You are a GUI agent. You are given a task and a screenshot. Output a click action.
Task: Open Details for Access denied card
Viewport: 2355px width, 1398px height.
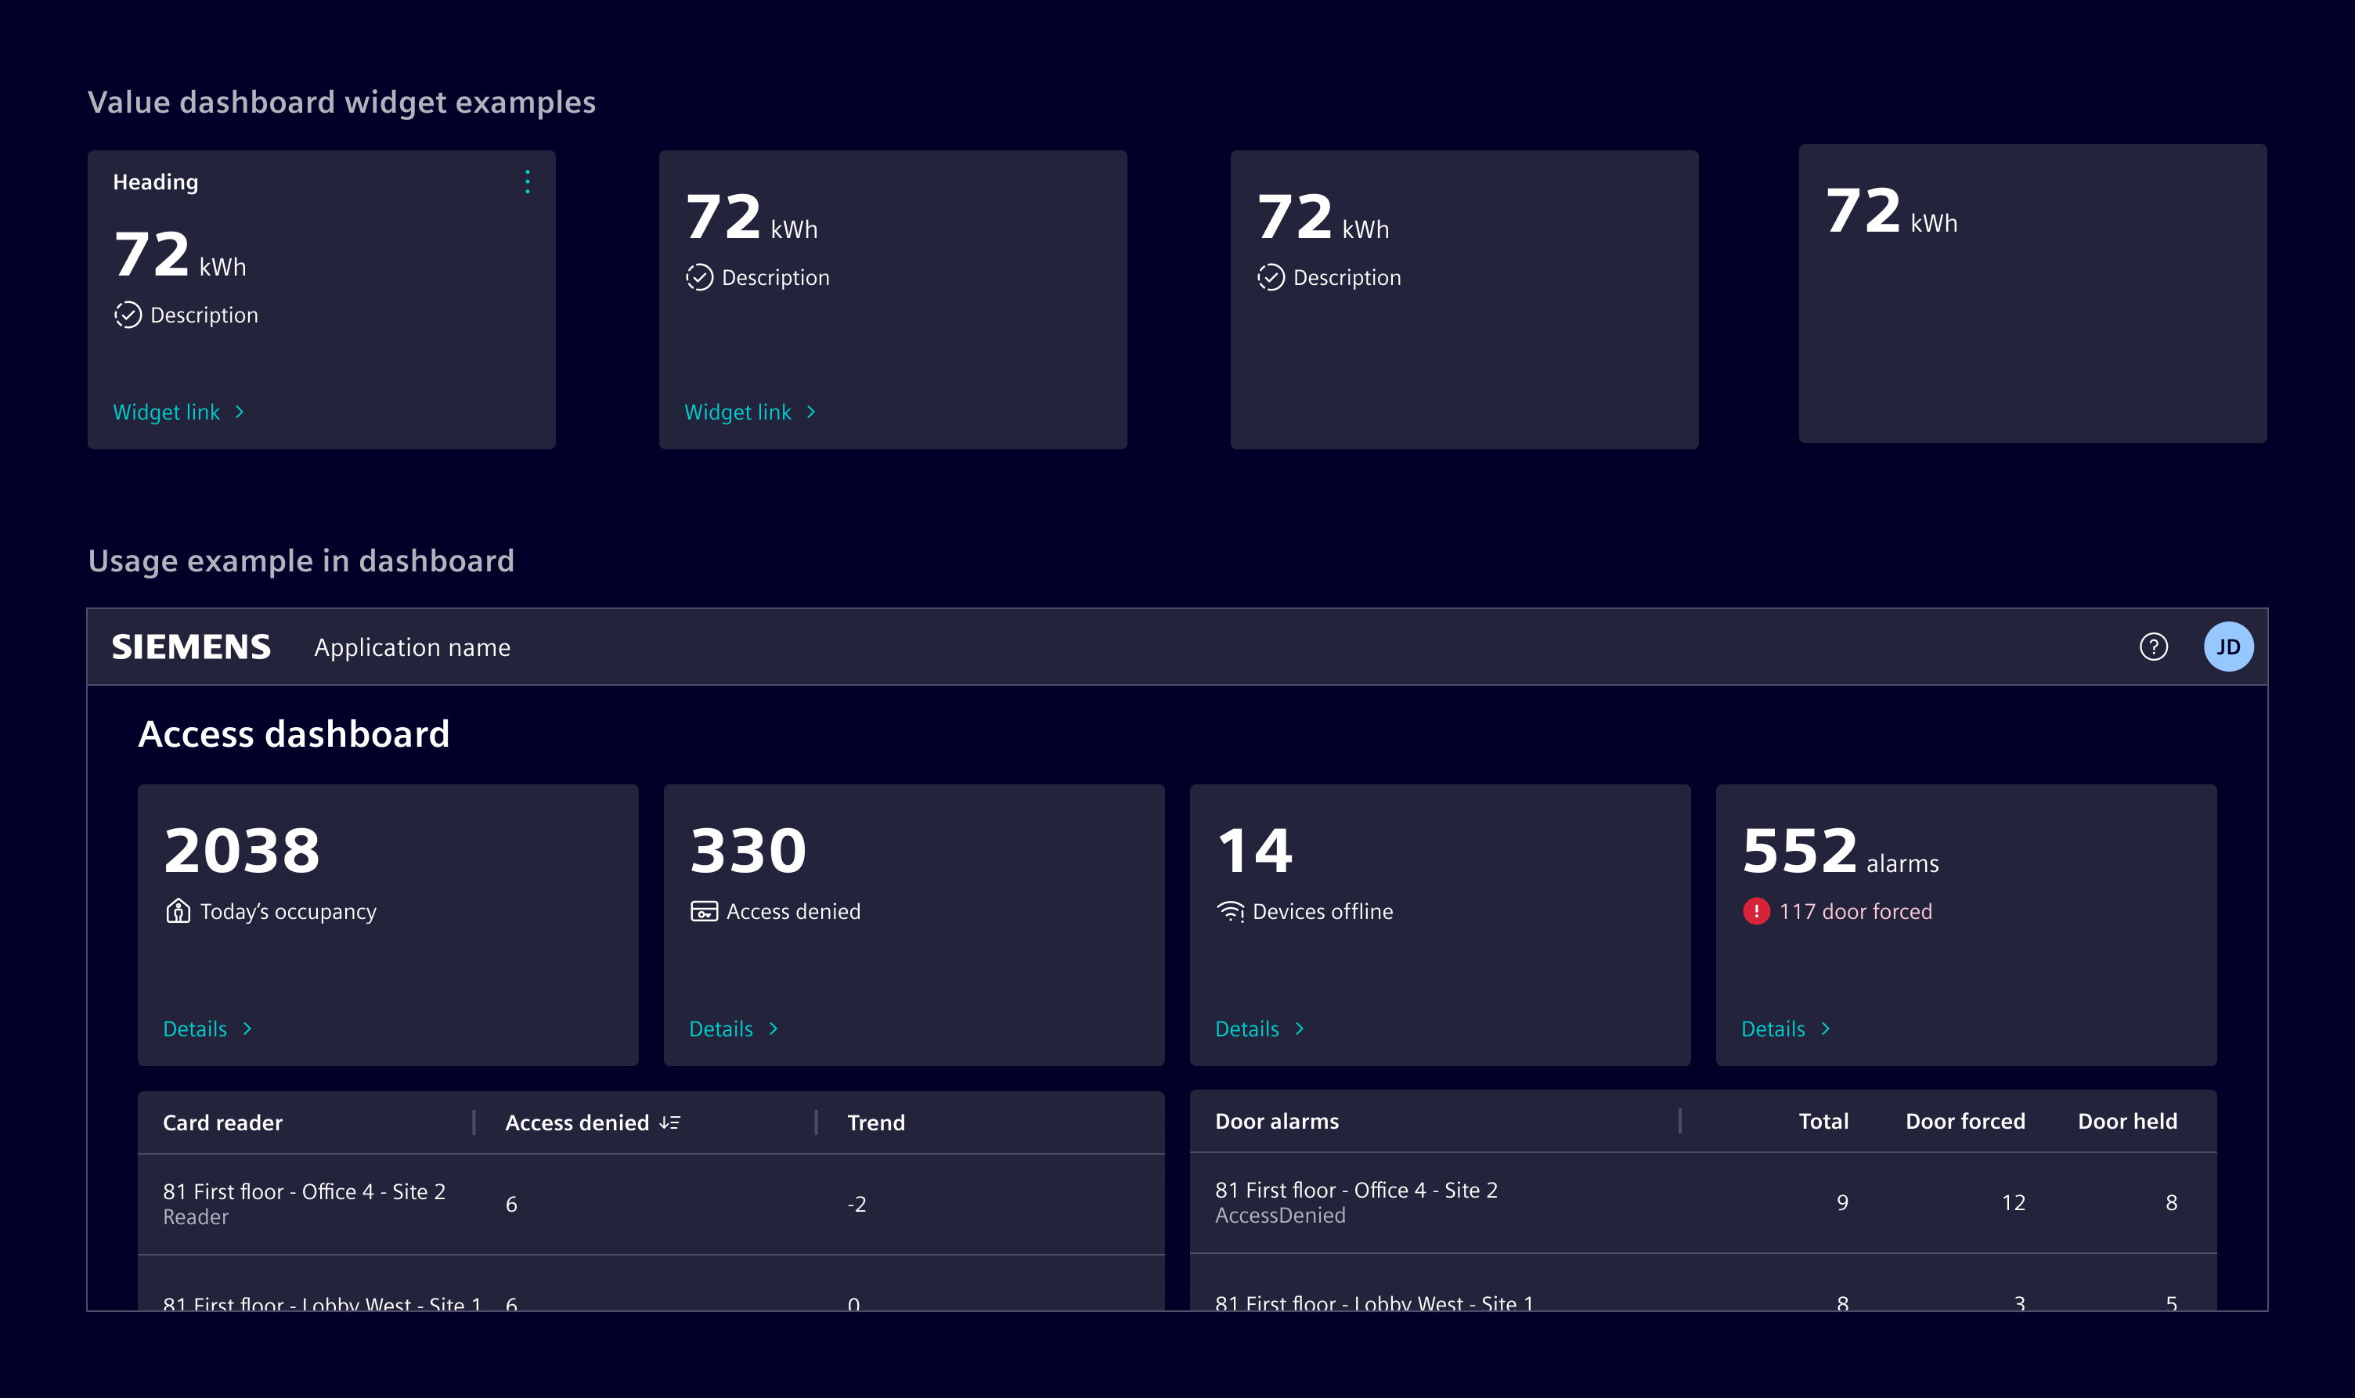pyautogui.click(x=734, y=1029)
